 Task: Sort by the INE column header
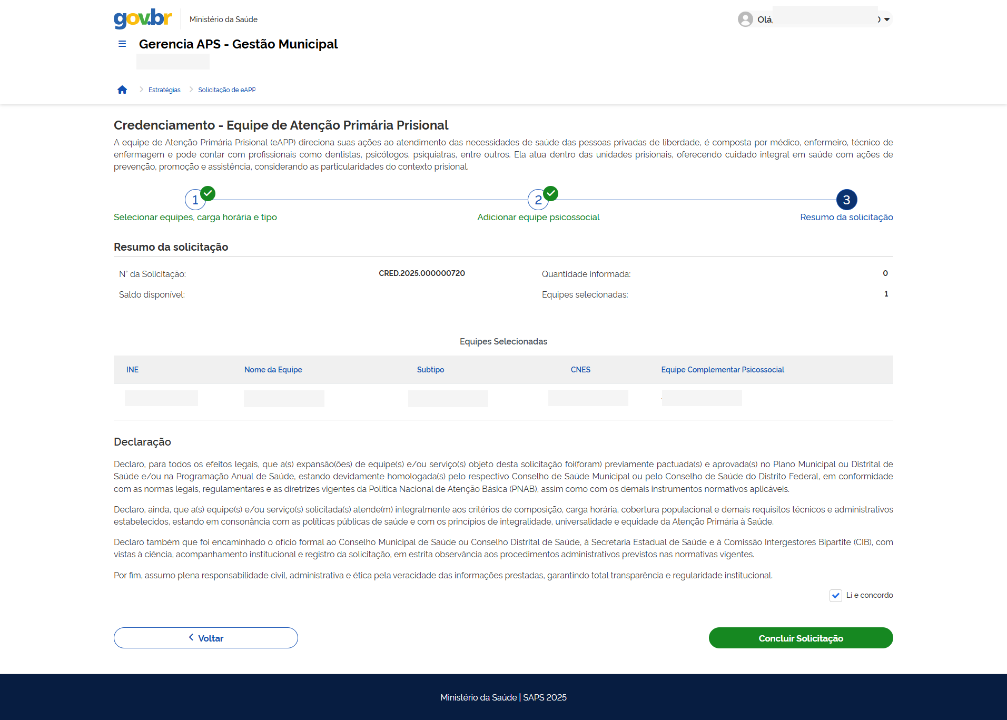click(x=132, y=370)
